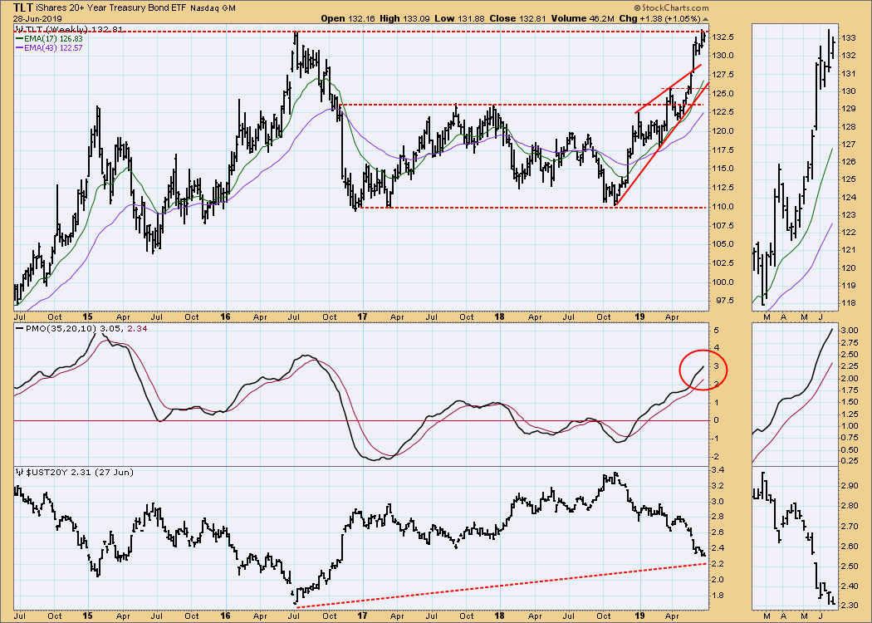Click the 126 label on the zoom panel axis
The width and height of the screenshot is (872, 623).
[848, 162]
